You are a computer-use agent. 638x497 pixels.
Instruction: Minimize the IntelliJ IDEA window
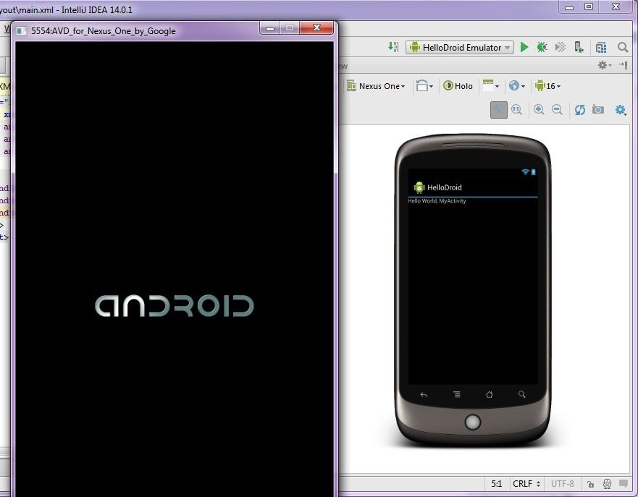tap(569, 7)
